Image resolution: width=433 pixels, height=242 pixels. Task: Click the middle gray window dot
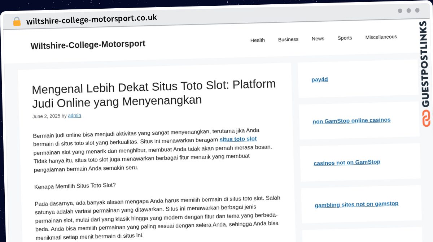pos(408,11)
